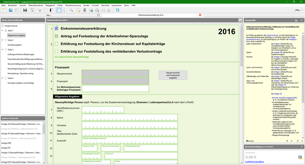Collapse the Seite 4 tree node

[x=2, y=78]
